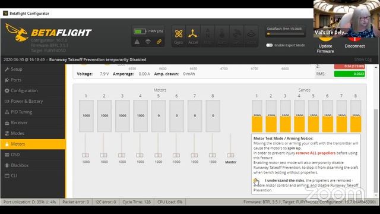
Task: Click the battery voltage indicator icon
Action: coord(140,32)
